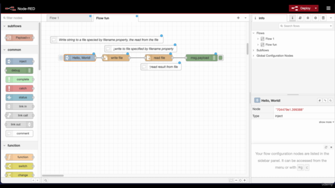This screenshot has width=335, height=188.
Task: Select the debug node in palette
Action: 19,70
